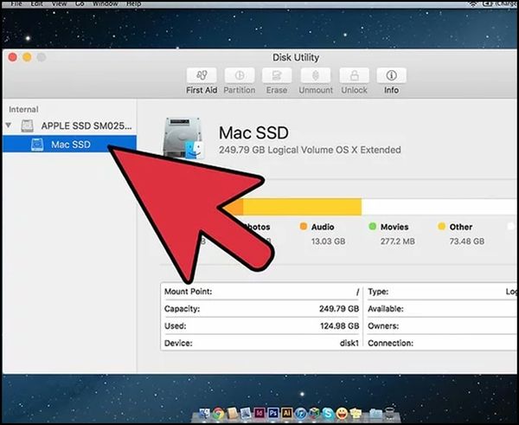Click the green Movies legend dot
The image size is (519, 425).
(x=373, y=227)
